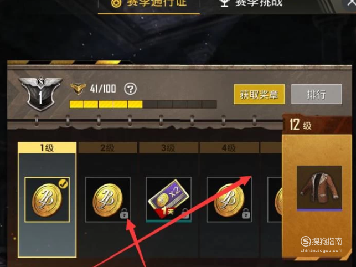This screenshot has height=267, width=356.
Task: Select the locked level 4 coin reward
Action: pyautogui.click(x=229, y=199)
